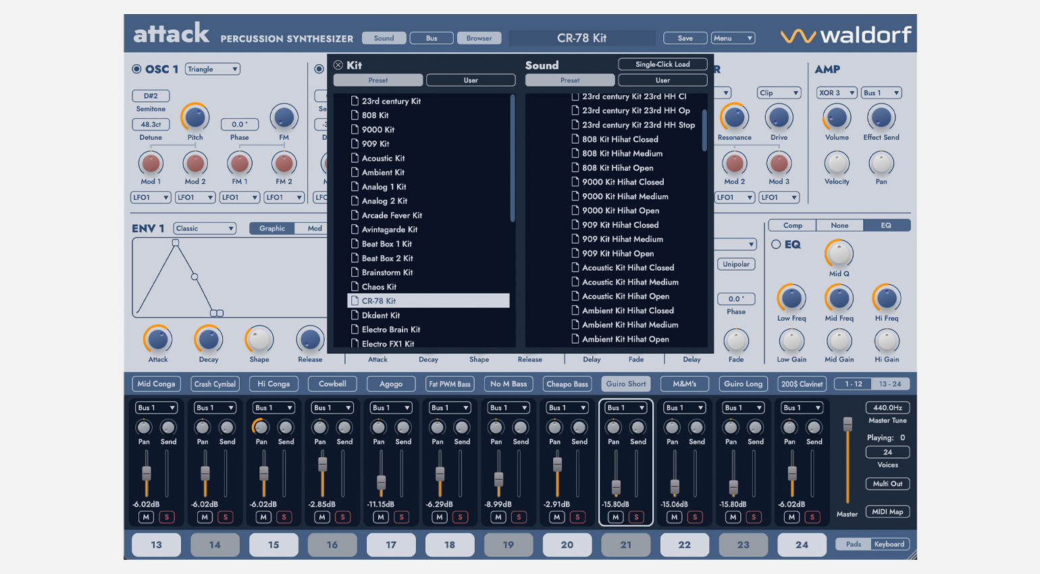Select the Chaos Kit file entry

point(378,287)
